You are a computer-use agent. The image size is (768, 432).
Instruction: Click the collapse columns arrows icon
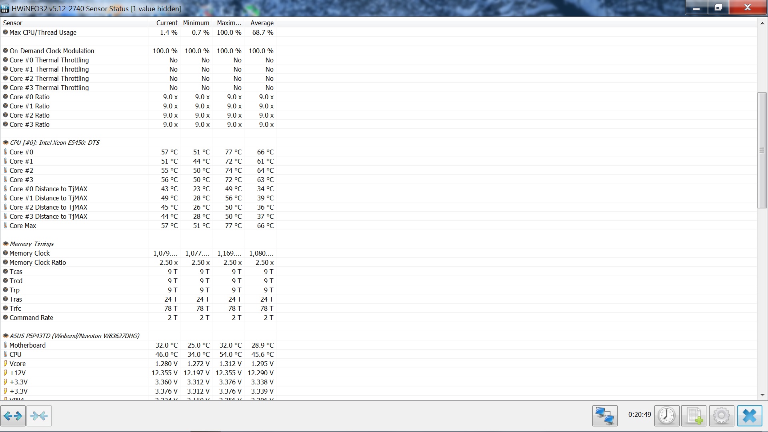click(x=39, y=416)
